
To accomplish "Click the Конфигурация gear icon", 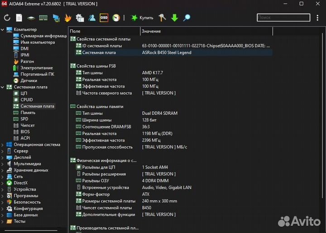I will [x=9, y=209].
